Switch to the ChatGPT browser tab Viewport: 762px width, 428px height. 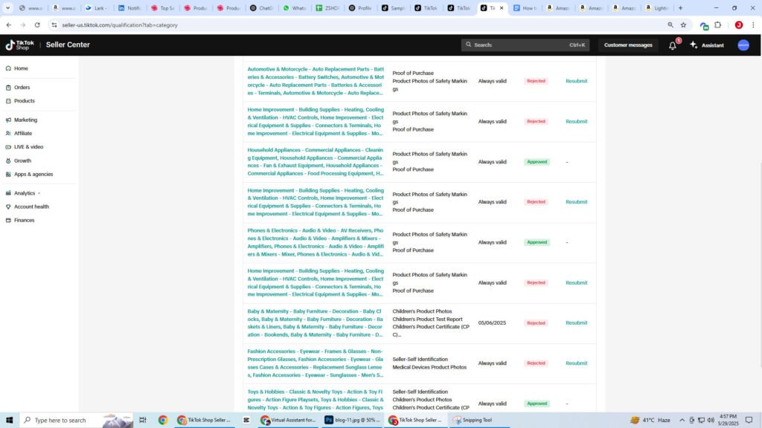261,7
